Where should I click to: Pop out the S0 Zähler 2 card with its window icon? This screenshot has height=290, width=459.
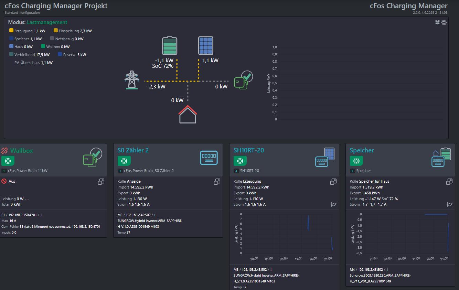217,181
